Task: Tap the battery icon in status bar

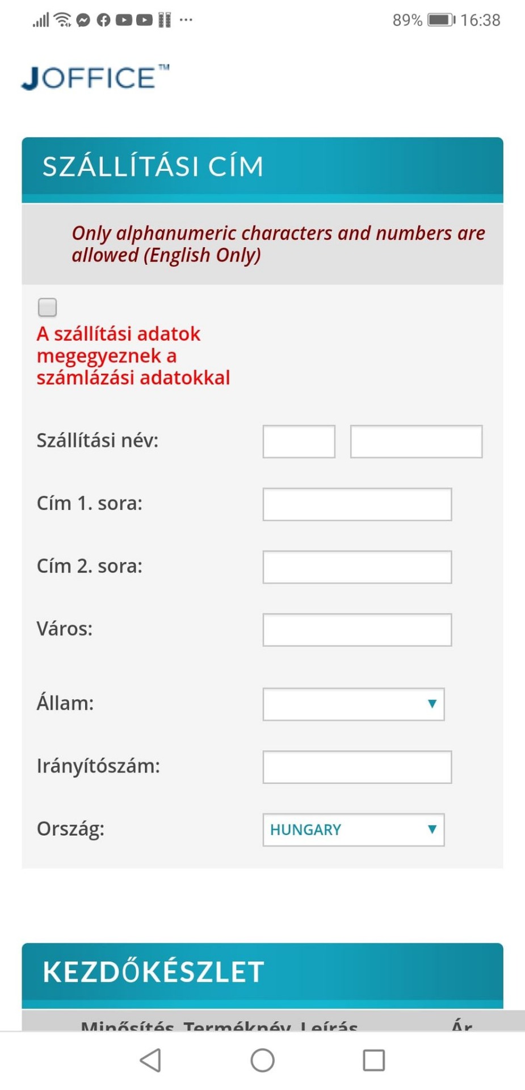Action: [x=441, y=20]
